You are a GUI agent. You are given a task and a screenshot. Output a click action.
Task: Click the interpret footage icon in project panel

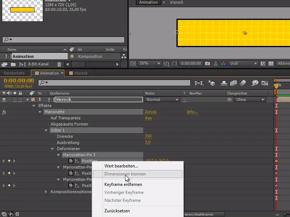point(4,64)
